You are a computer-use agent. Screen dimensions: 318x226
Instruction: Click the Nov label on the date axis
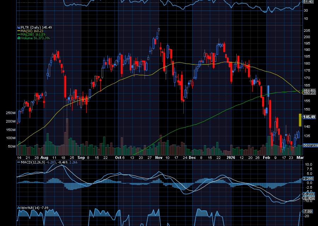pyautogui.click(x=159, y=158)
